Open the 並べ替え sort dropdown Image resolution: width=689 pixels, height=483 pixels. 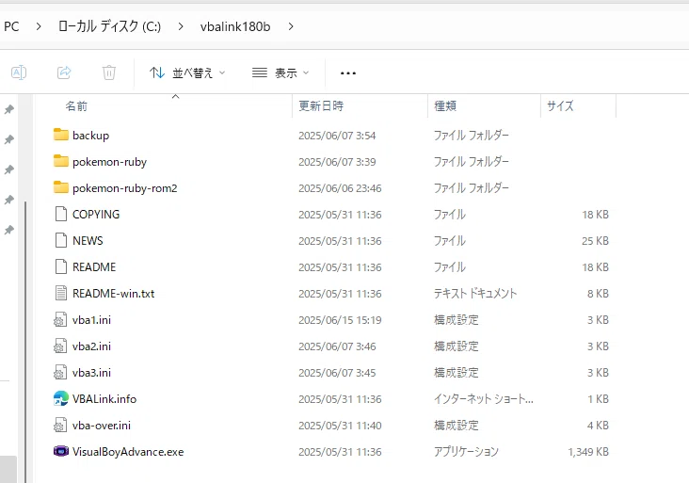187,72
